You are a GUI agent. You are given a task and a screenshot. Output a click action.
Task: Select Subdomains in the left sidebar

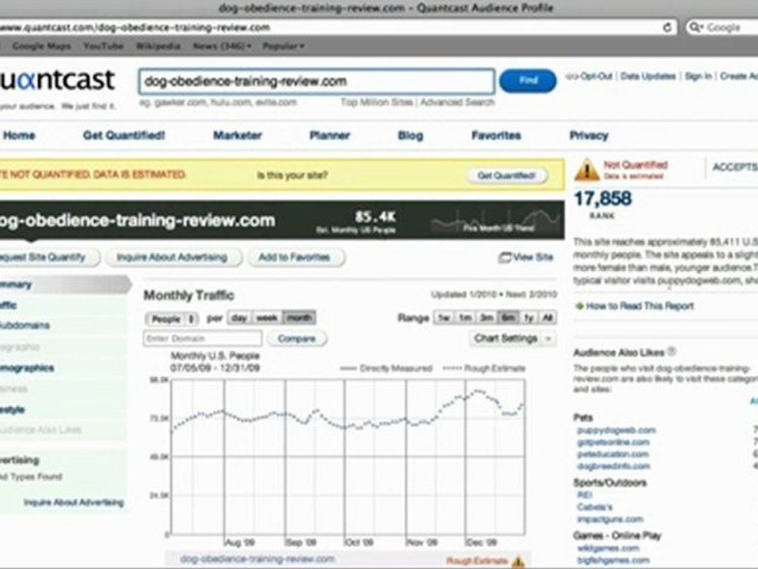pos(25,325)
